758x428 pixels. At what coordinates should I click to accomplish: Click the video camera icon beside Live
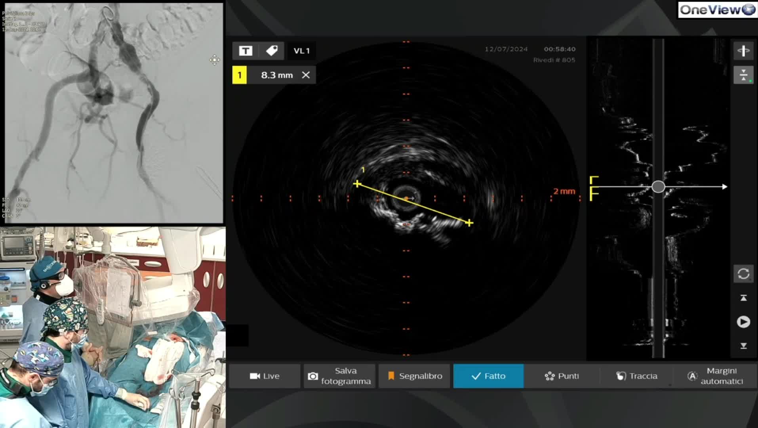pos(255,376)
